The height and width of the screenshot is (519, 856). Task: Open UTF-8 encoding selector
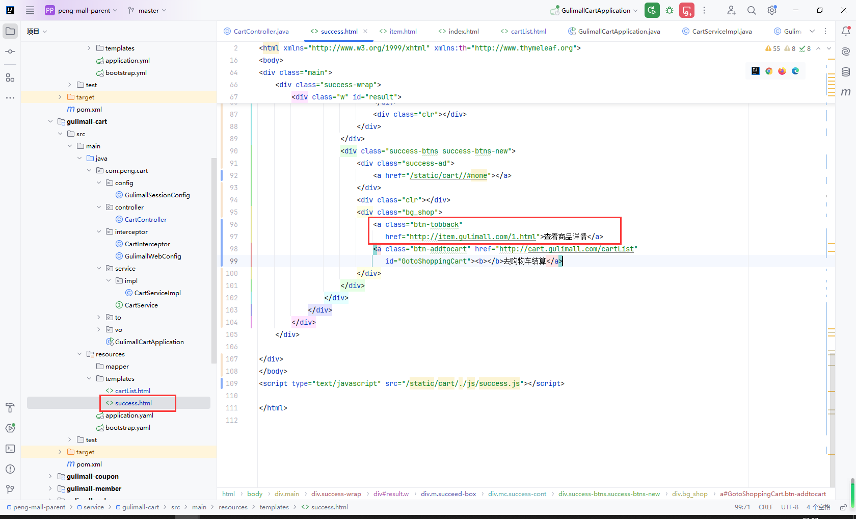point(790,507)
